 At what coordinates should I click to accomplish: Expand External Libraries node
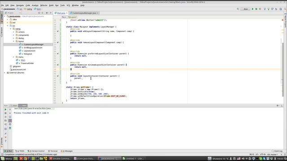pos(5,72)
